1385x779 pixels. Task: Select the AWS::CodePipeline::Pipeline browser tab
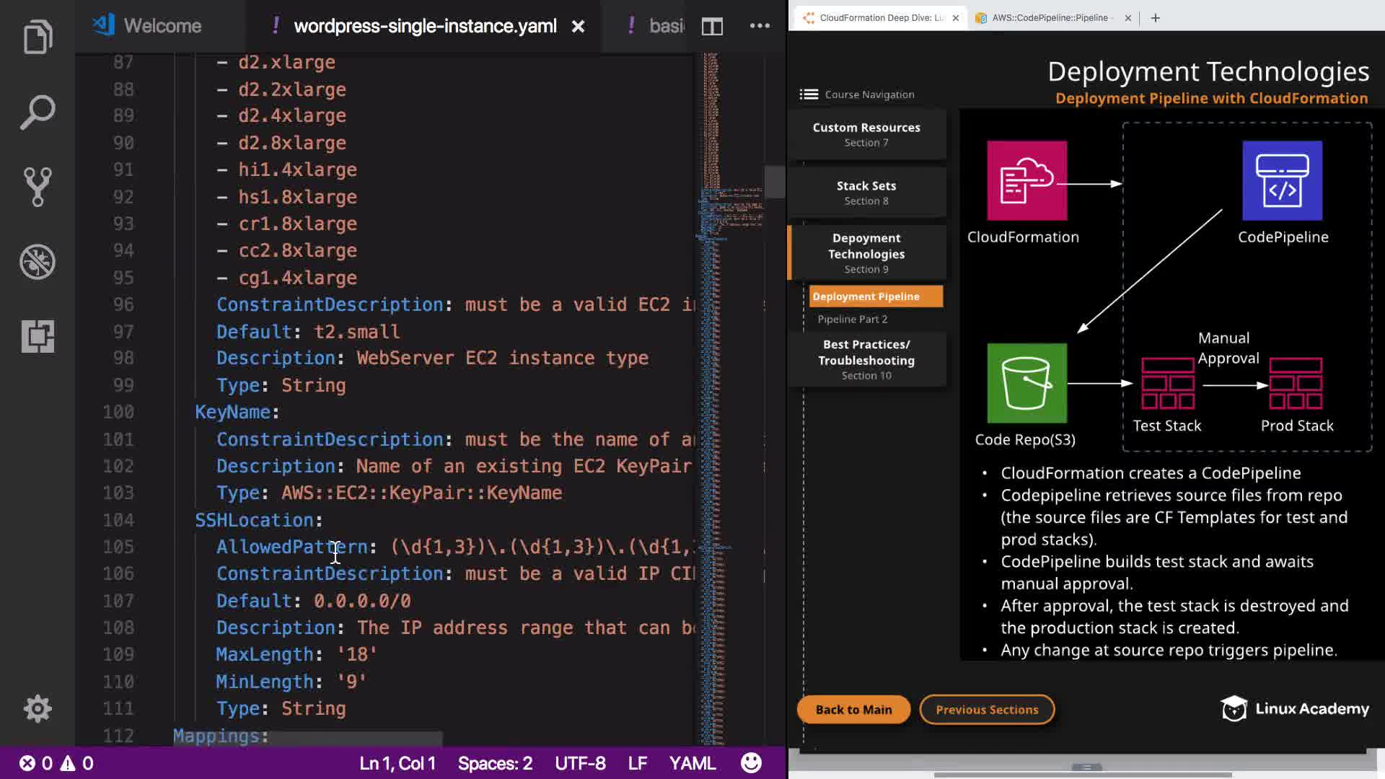(x=1052, y=18)
